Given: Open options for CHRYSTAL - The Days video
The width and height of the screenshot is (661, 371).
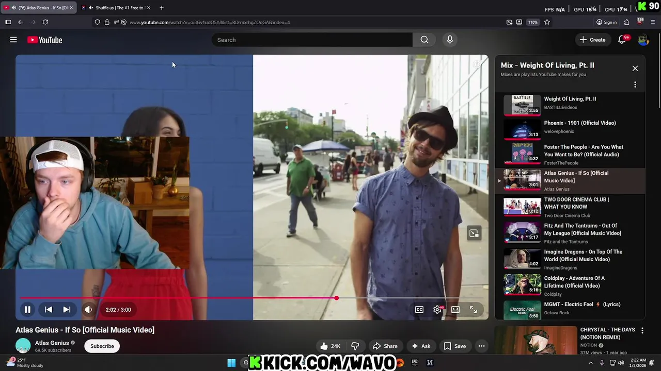Looking at the screenshot, I should [x=642, y=330].
